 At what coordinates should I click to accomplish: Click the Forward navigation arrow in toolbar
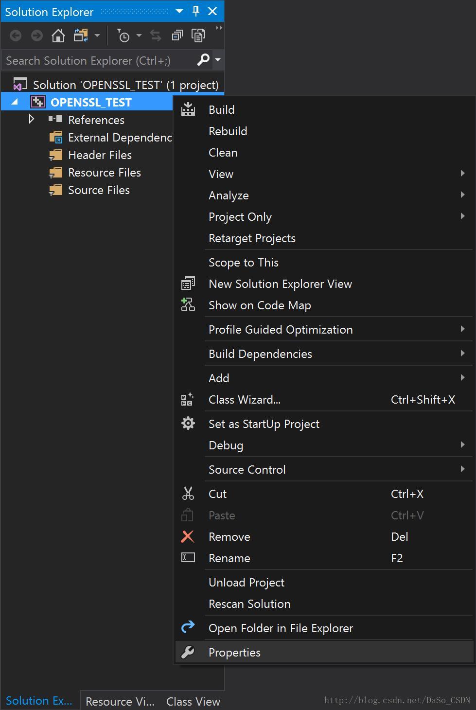click(x=37, y=35)
